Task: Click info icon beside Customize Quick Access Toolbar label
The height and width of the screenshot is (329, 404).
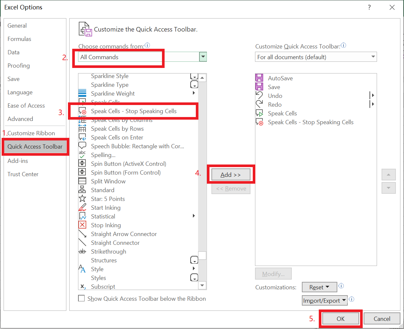Action: pyautogui.click(x=343, y=45)
